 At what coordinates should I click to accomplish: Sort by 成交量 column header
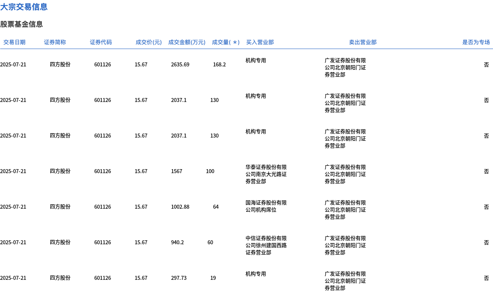pyautogui.click(x=226, y=42)
